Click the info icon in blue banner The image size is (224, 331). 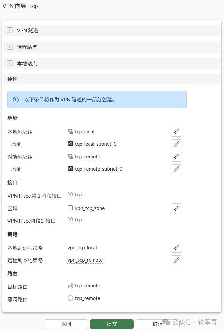point(16,100)
